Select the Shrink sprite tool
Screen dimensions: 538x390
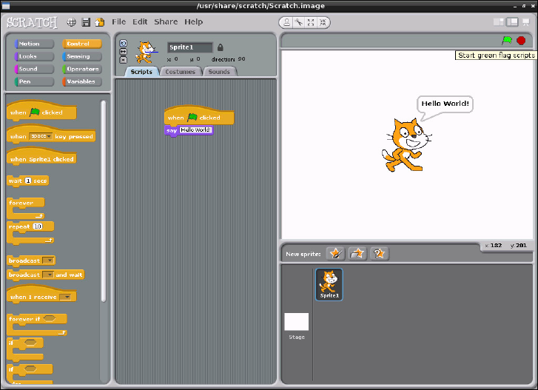coord(323,22)
